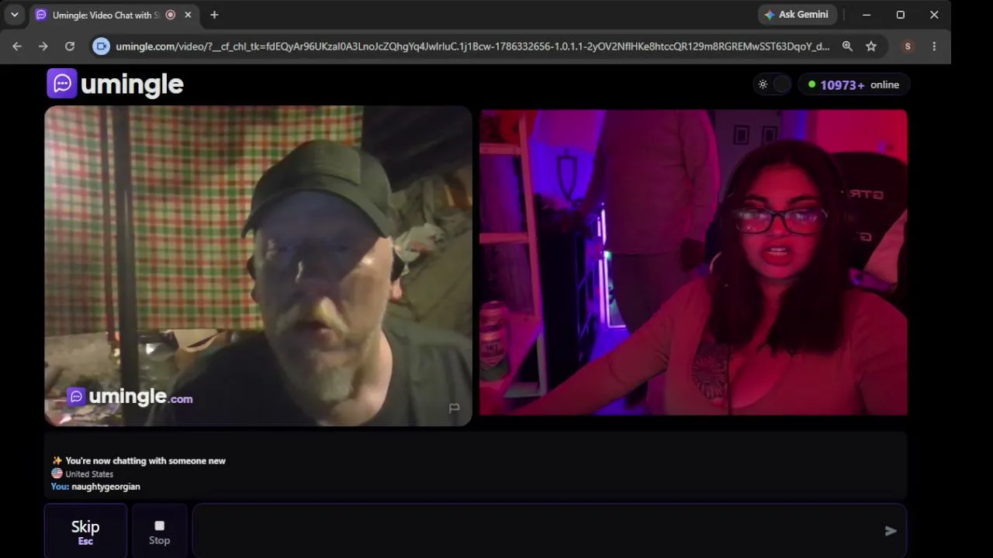
Task: Click the 10973+ online counter
Action: coord(854,84)
